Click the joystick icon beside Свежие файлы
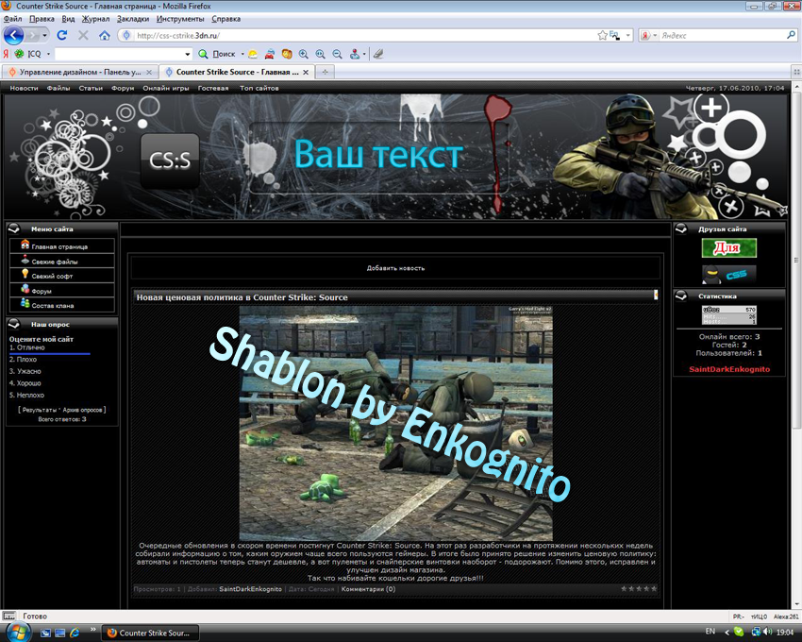The width and height of the screenshot is (802, 642). (x=25, y=260)
